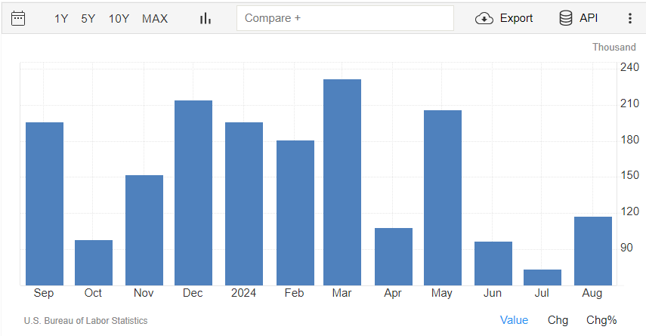Focus the Compare + input field

coord(345,18)
